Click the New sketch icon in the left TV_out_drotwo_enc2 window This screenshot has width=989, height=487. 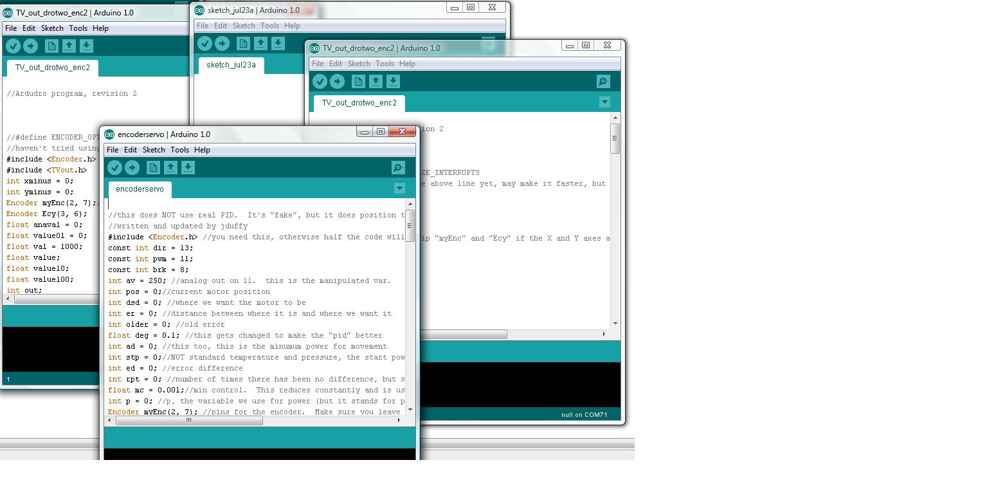point(51,46)
